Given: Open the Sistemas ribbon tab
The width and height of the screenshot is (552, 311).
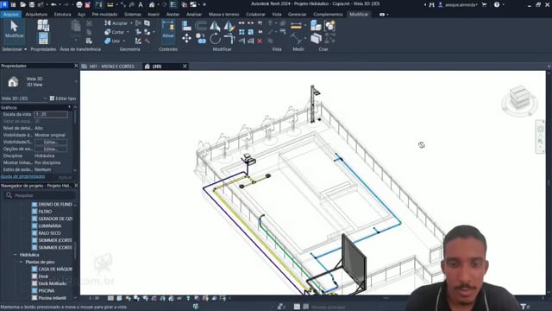Looking at the screenshot, I should click(x=133, y=15).
